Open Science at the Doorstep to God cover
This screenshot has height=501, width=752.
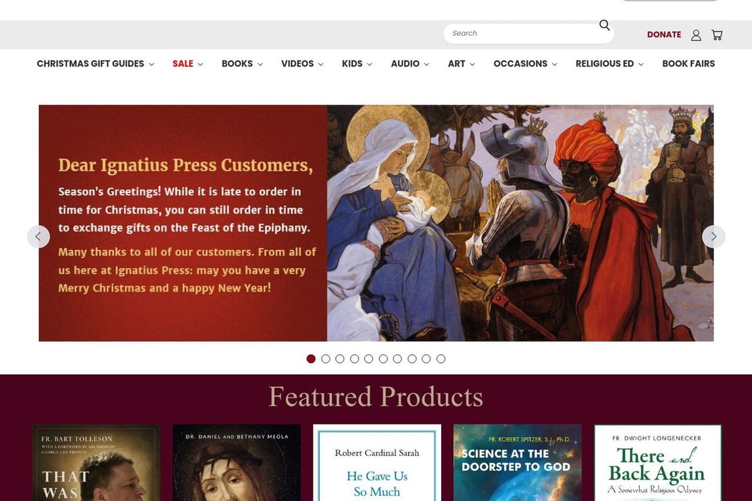[518, 463]
